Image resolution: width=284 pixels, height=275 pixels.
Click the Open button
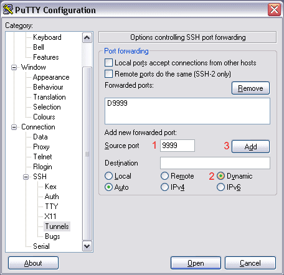[196, 263]
